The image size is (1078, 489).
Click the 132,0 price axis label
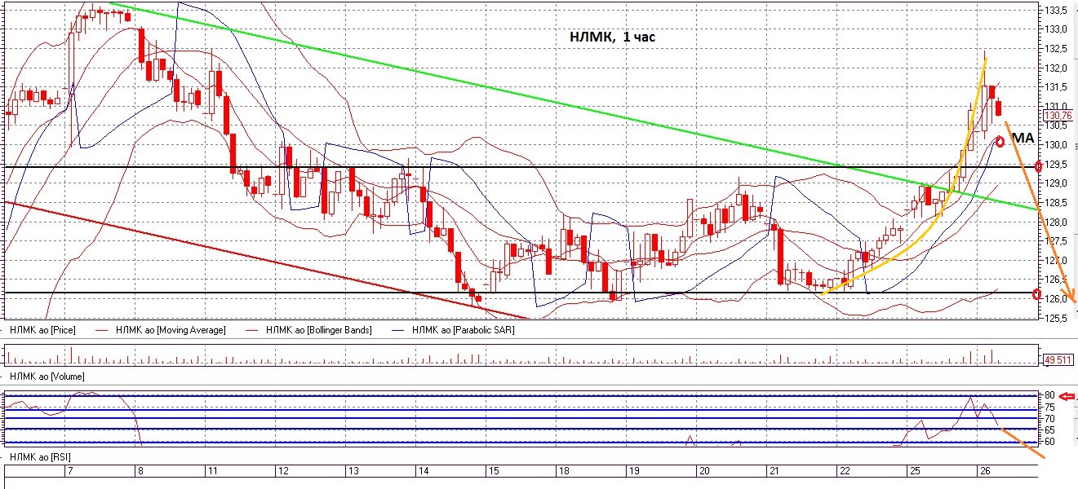coord(1058,68)
